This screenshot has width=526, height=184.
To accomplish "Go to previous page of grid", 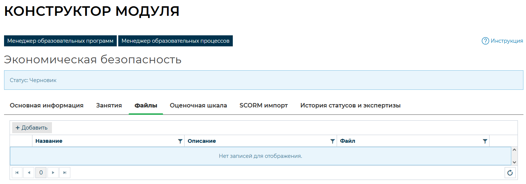I will [x=29, y=173].
